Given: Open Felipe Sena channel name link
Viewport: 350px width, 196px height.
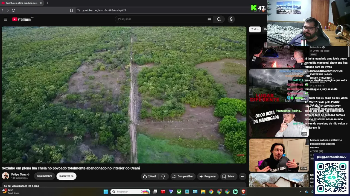Looking at the screenshot, I should tap(19, 174).
